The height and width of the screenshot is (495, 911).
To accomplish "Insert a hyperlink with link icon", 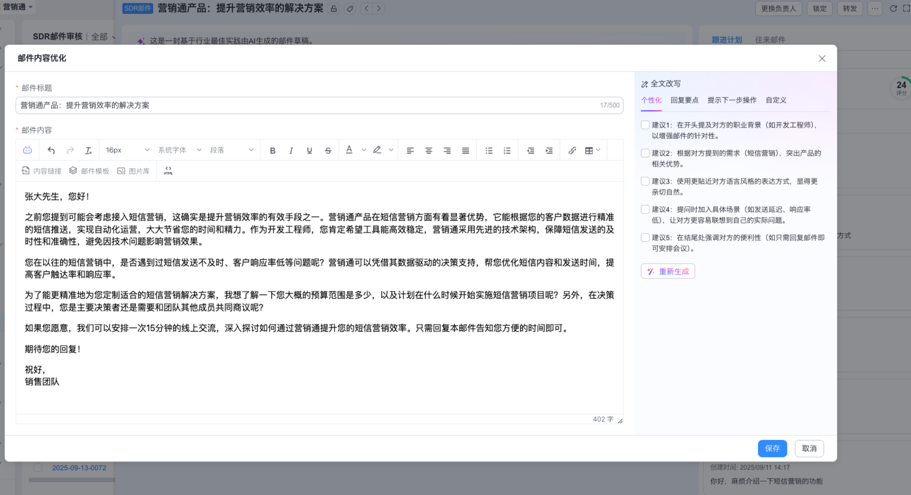I will pos(572,151).
